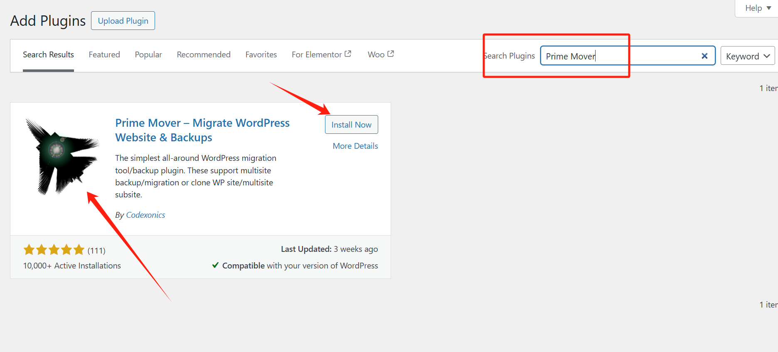Expand the Help panel dropdown
This screenshot has height=352, width=778.
click(x=758, y=8)
